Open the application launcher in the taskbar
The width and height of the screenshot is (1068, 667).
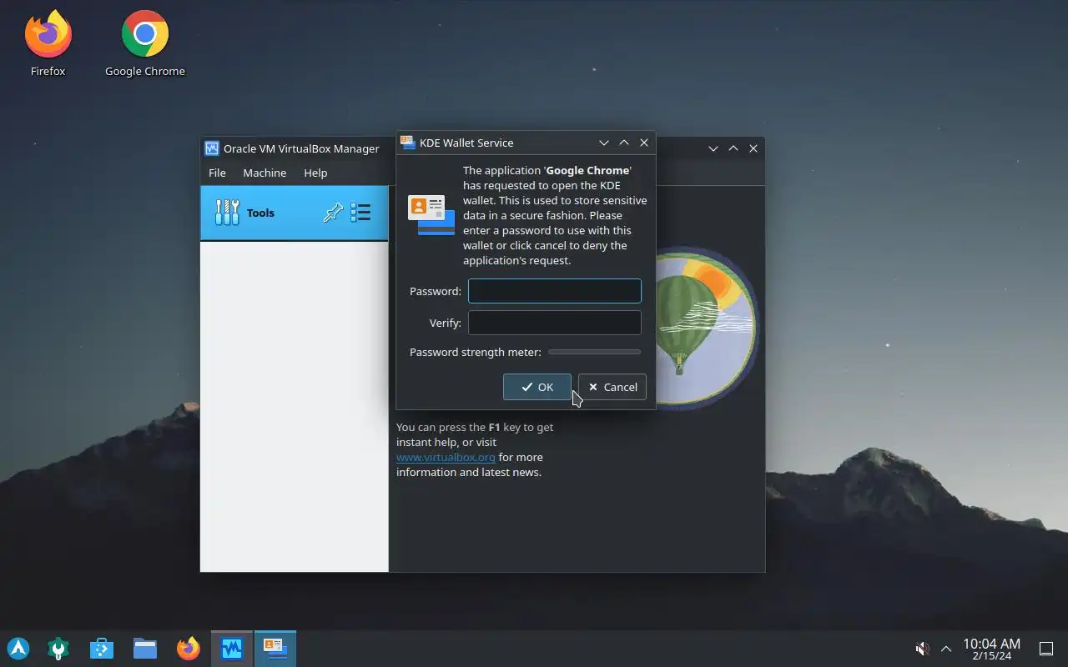click(18, 649)
